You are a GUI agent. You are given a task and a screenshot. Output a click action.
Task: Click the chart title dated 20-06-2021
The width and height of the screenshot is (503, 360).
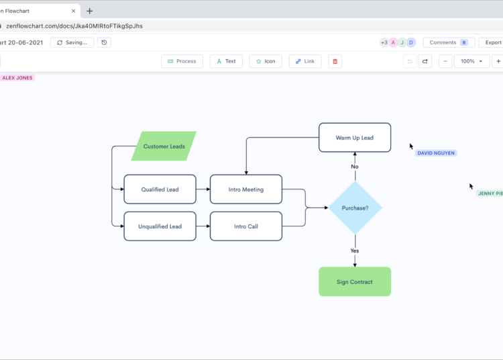coord(21,42)
